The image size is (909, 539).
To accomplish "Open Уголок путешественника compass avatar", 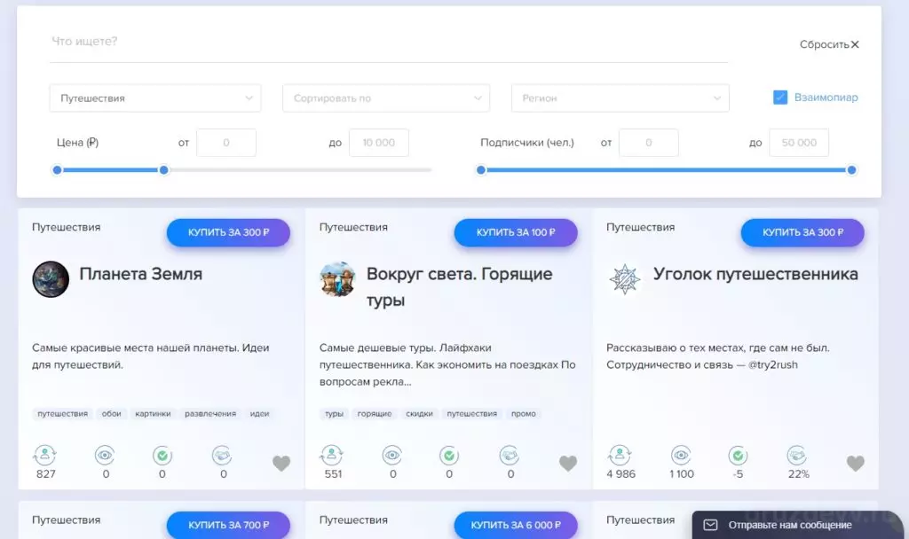I will click(624, 279).
